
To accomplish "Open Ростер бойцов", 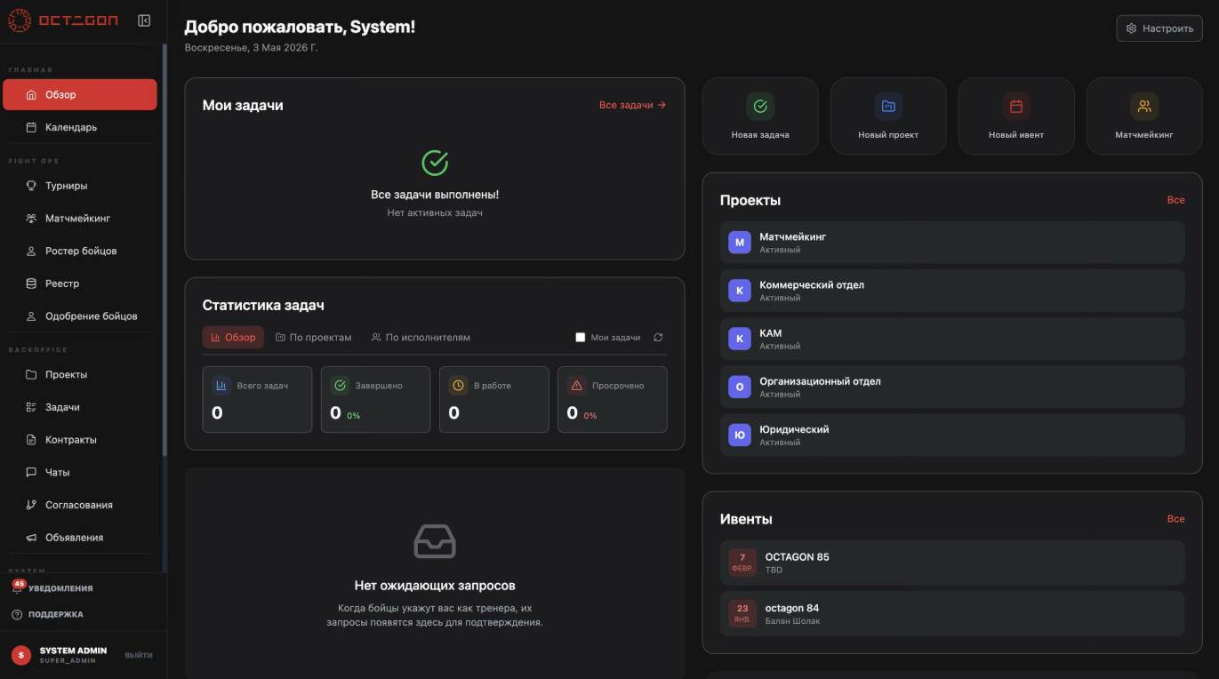I will pyautogui.click(x=80, y=251).
